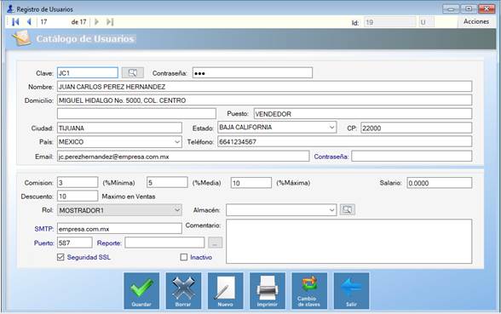Click the Reporte path field
The image size is (501, 314).
(x=164, y=243)
